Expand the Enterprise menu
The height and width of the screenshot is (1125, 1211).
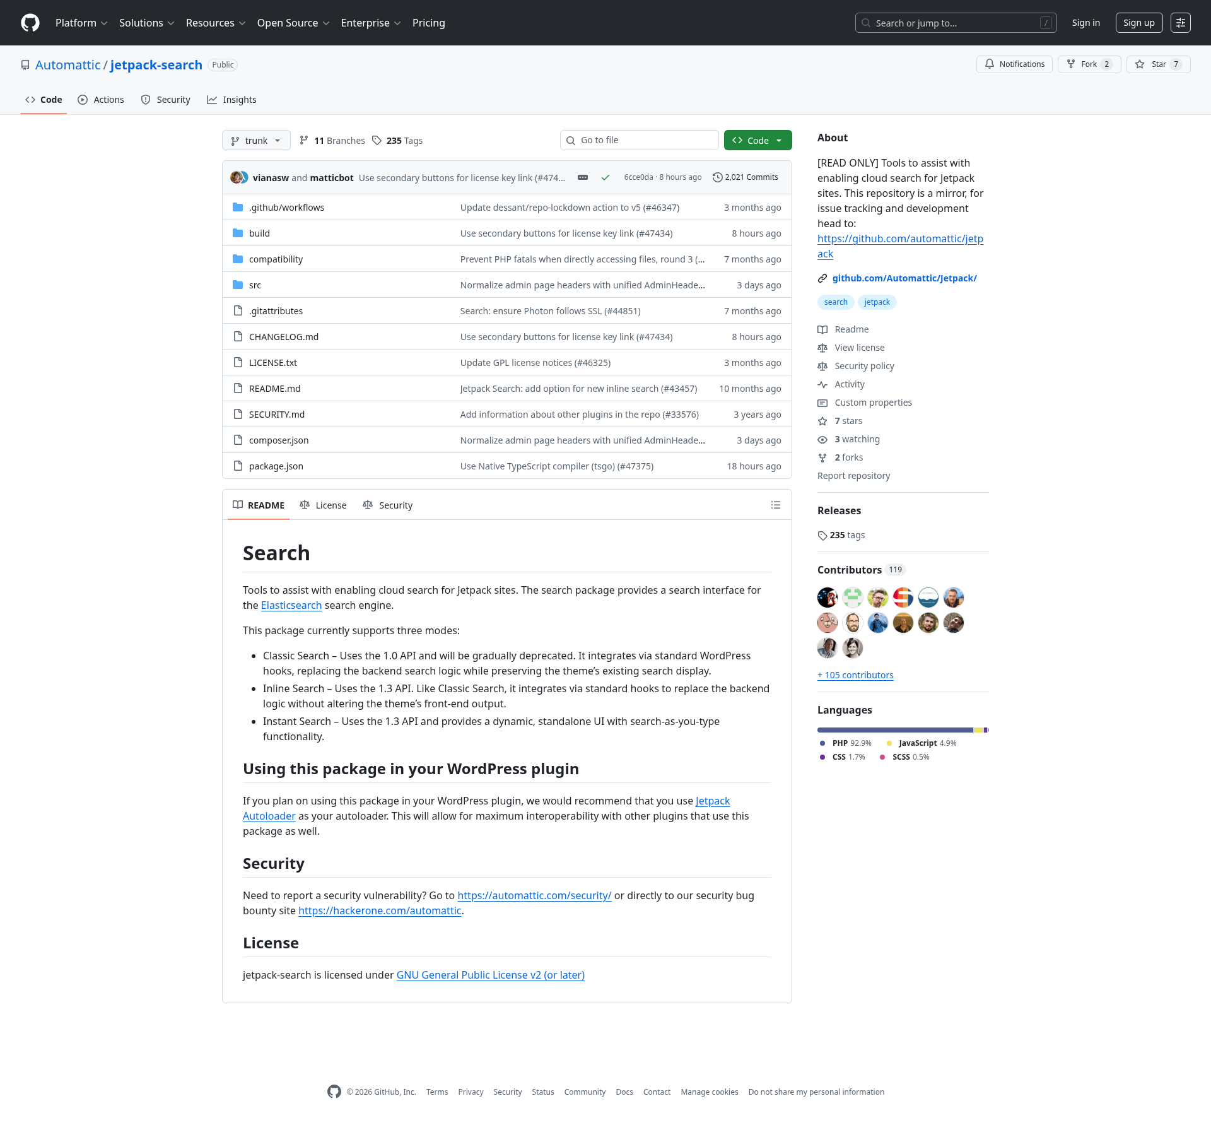(x=371, y=23)
